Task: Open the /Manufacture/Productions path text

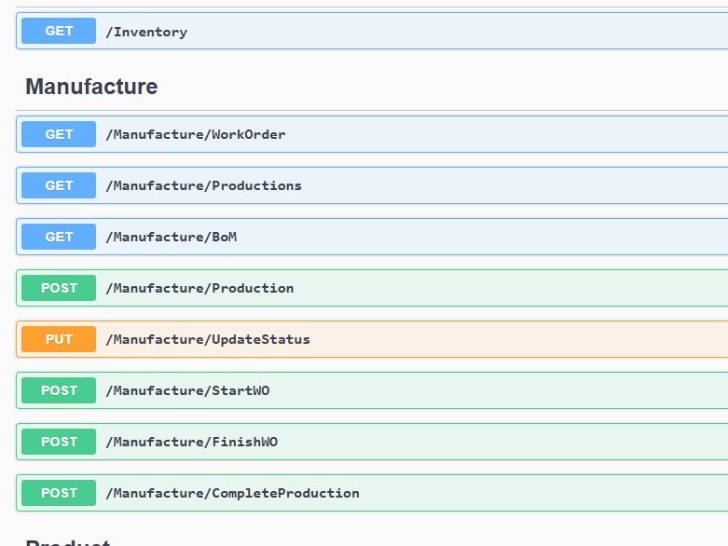Action: tap(203, 185)
